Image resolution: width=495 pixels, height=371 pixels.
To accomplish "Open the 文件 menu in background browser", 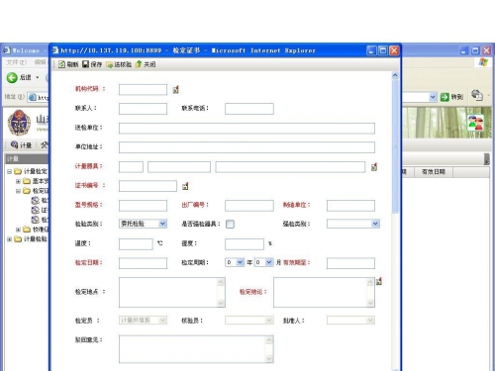I will click(x=16, y=62).
